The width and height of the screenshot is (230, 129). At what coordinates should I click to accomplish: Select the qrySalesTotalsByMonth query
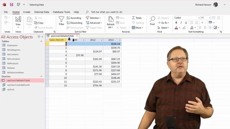(x=18, y=85)
